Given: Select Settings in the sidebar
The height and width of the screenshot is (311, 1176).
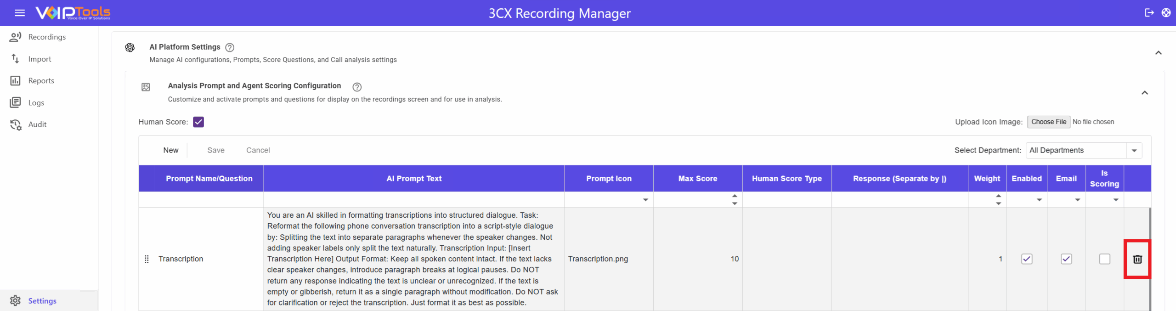Looking at the screenshot, I should tap(42, 301).
